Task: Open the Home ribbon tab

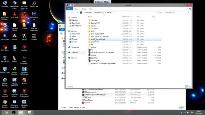Action: click(x=77, y=9)
